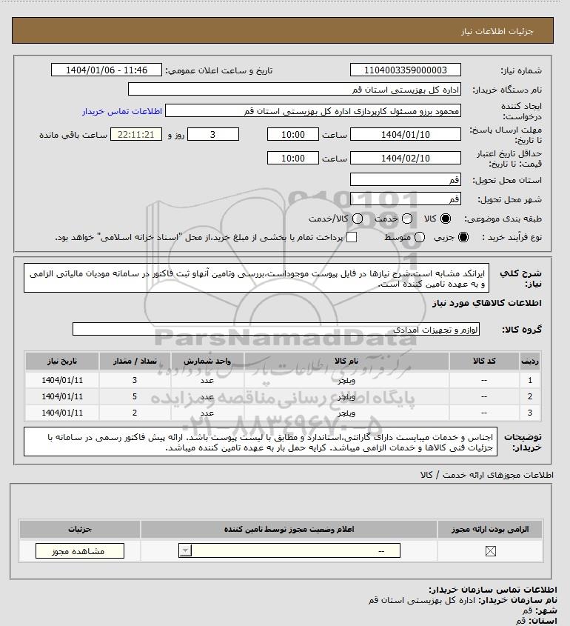
Task: Click the جزئیات اطلاعات نیاز header bar
Action: tap(283, 30)
